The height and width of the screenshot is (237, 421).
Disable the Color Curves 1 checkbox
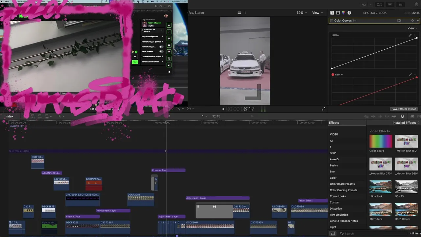(x=332, y=20)
